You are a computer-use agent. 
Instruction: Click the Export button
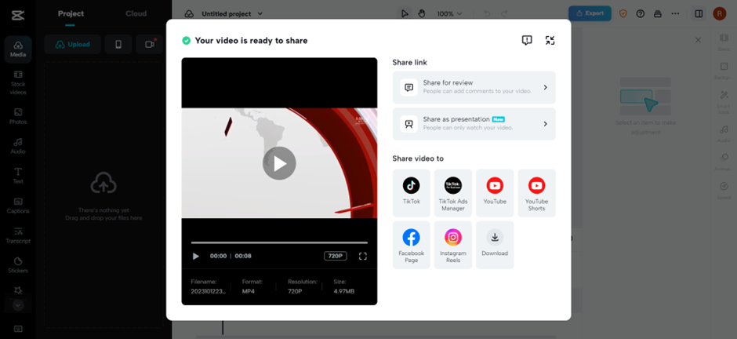click(590, 13)
